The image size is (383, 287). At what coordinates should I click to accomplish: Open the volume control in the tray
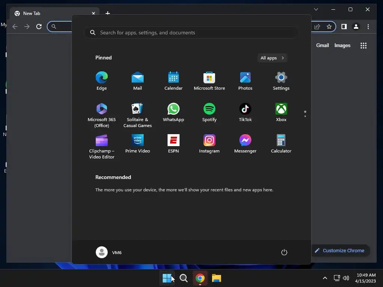(346, 278)
